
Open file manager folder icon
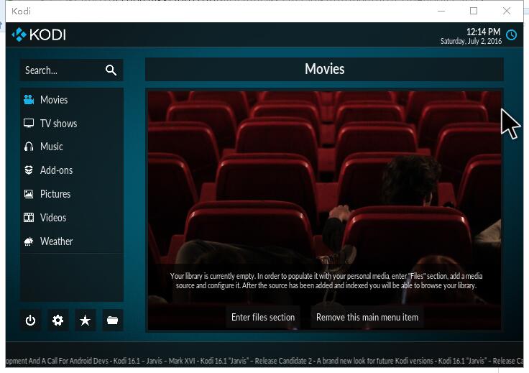(112, 321)
